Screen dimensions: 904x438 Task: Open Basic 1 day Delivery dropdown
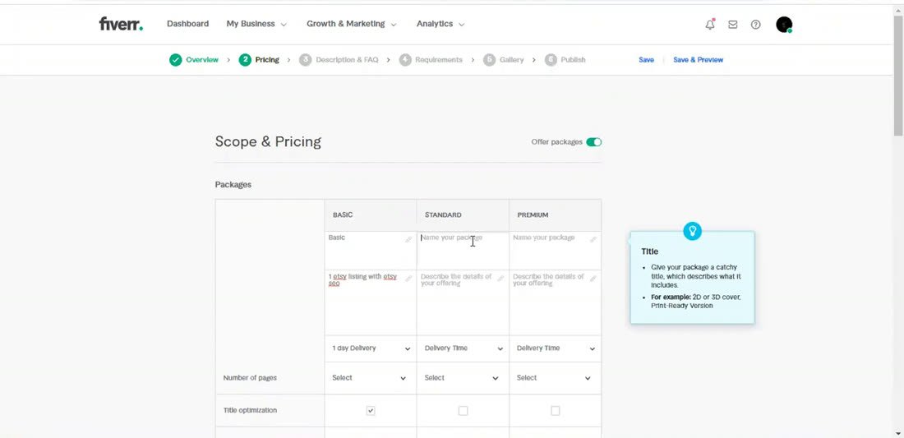click(371, 348)
